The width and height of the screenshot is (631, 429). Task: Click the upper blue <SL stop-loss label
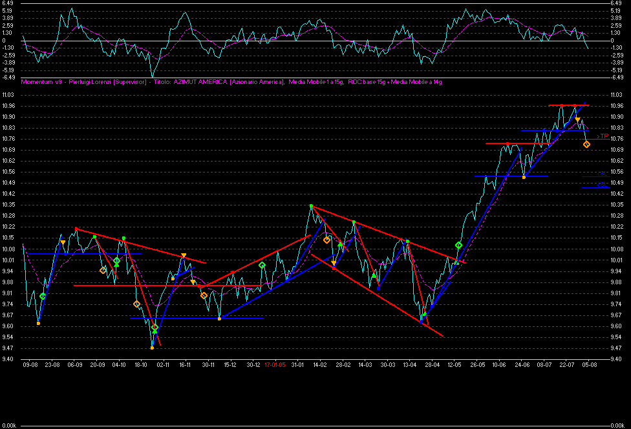[601, 174]
